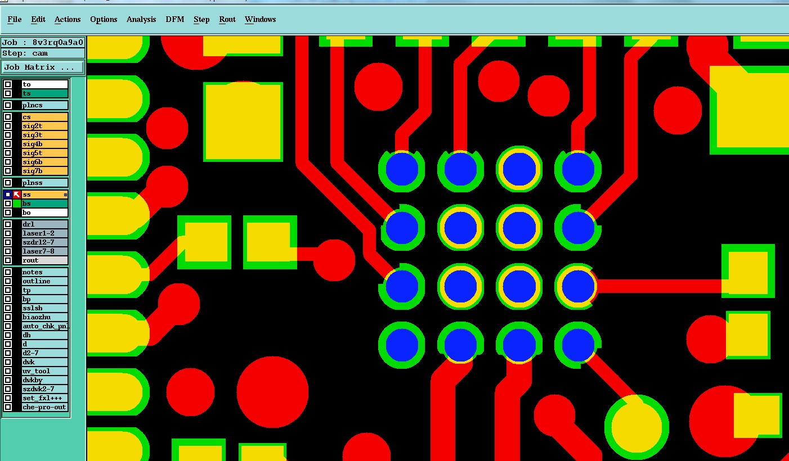Open the Step menu
Viewport: 789px width, 461px height.
pos(201,19)
